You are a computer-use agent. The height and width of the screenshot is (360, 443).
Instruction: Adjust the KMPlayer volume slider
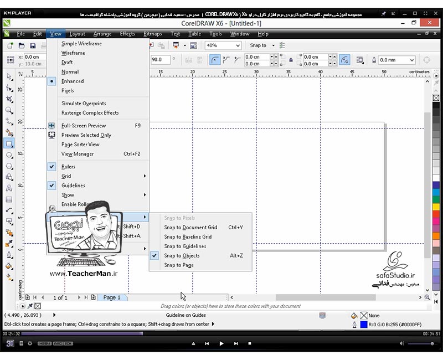pos(421,343)
